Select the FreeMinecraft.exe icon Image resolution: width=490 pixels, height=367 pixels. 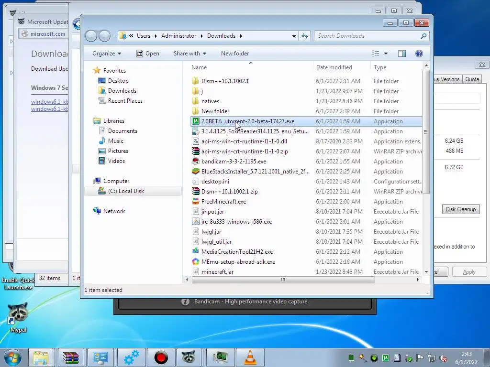click(196, 201)
